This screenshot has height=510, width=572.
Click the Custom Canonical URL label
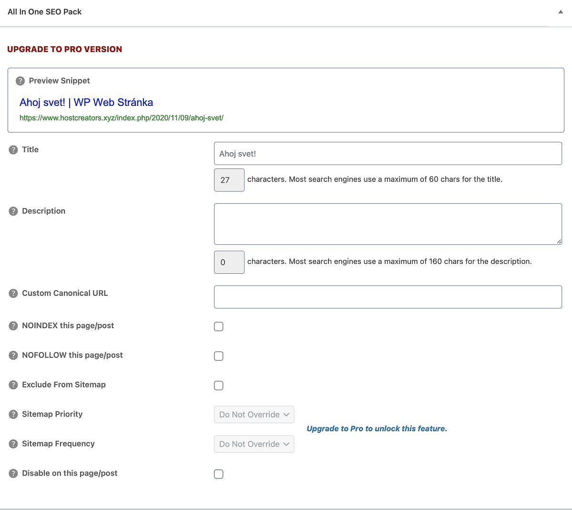65,293
